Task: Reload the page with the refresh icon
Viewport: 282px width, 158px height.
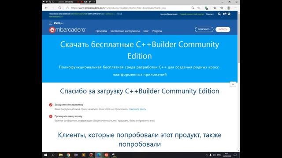Action: click(60, 8)
